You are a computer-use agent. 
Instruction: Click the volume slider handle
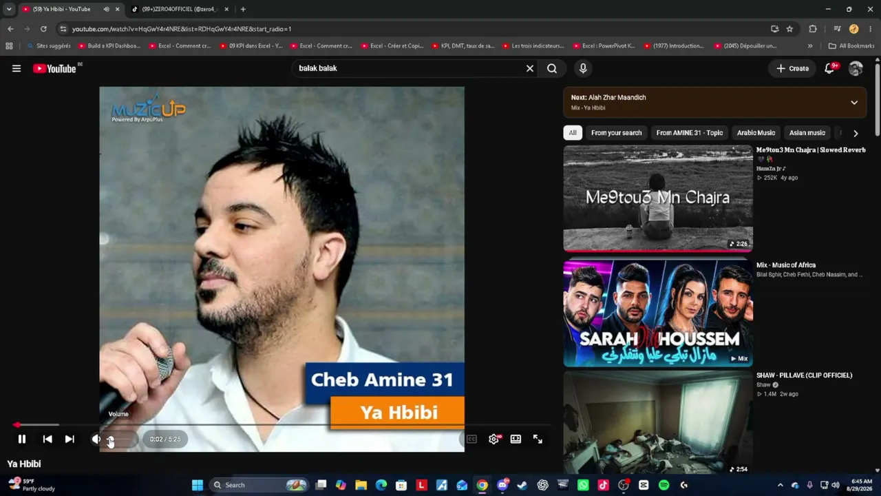click(110, 440)
